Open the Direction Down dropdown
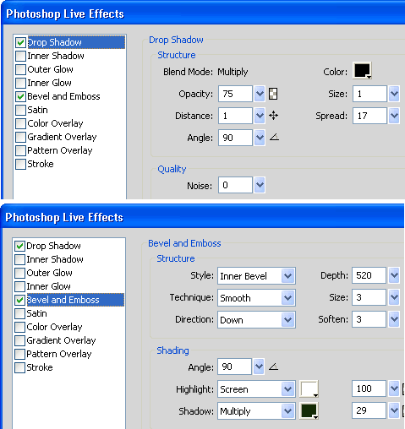This screenshot has width=405, height=429. pyautogui.click(x=256, y=319)
